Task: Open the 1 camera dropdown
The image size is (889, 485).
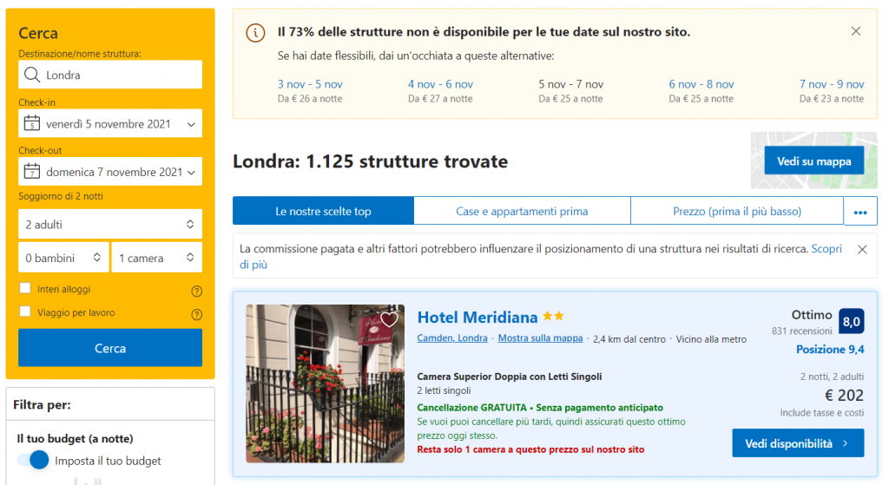Action: 156,258
